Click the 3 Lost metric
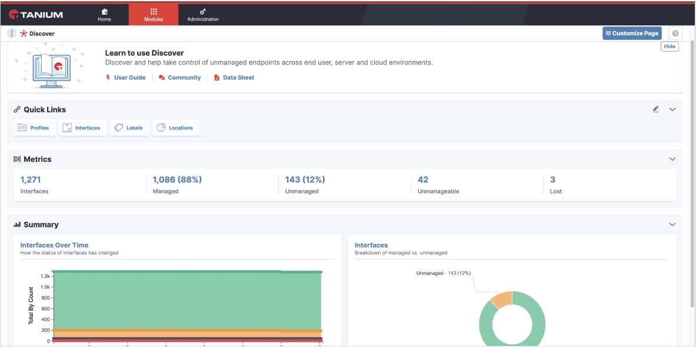 point(556,185)
